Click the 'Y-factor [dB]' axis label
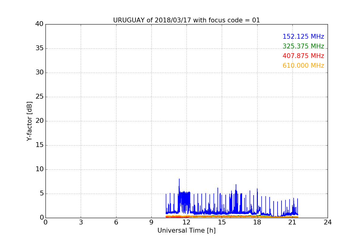The height and width of the screenshot is (242, 364). pyautogui.click(x=29, y=121)
